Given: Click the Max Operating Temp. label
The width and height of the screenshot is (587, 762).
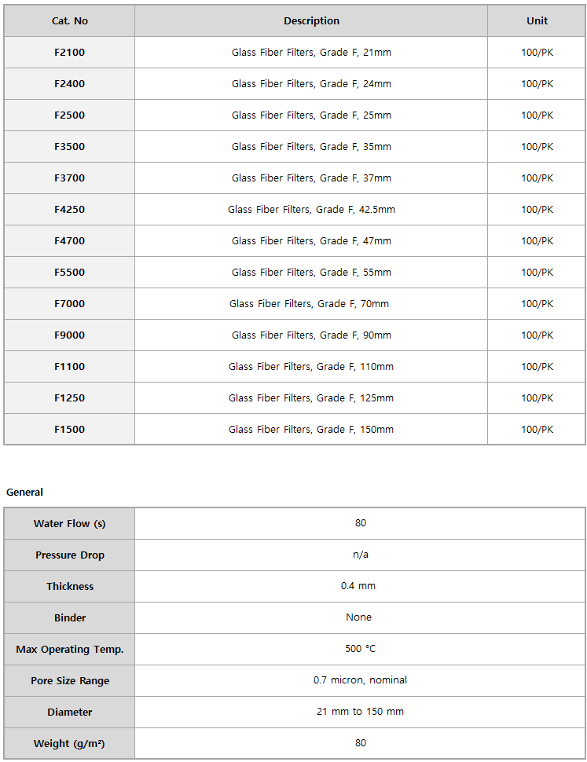Looking at the screenshot, I should tap(69, 650).
